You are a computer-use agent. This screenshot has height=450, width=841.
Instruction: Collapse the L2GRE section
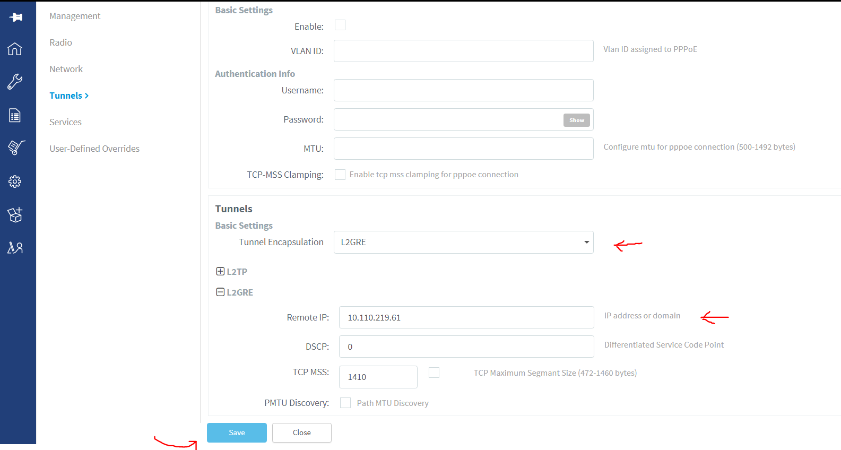(x=221, y=292)
